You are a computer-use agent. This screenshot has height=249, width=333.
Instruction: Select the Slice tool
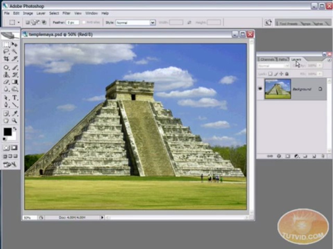coord(15,59)
